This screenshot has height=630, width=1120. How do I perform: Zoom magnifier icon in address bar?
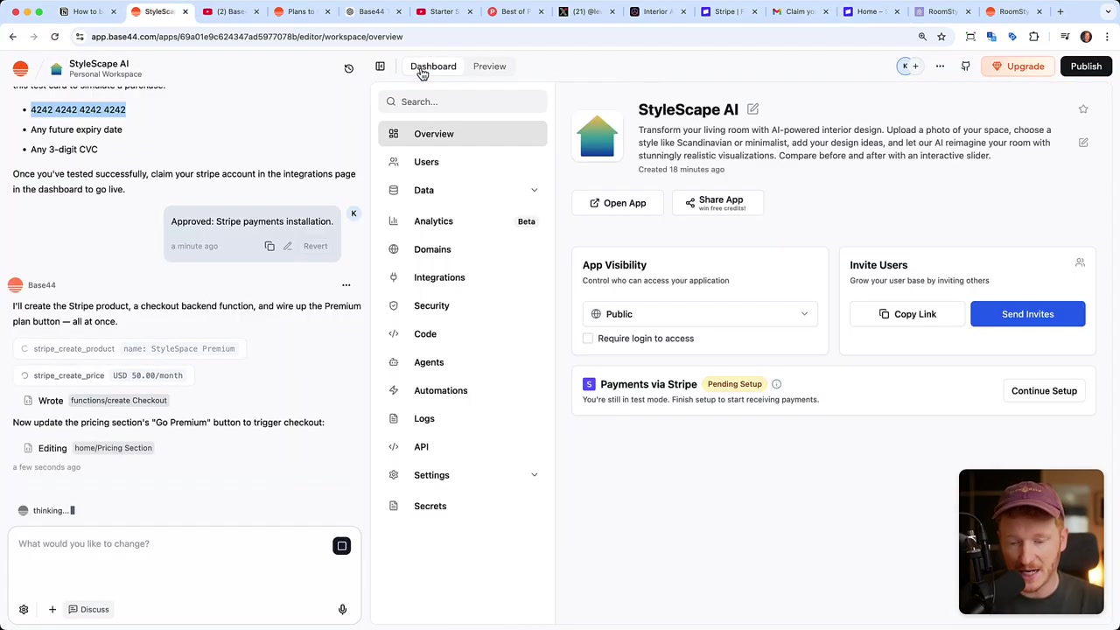[x=922, y=37]
